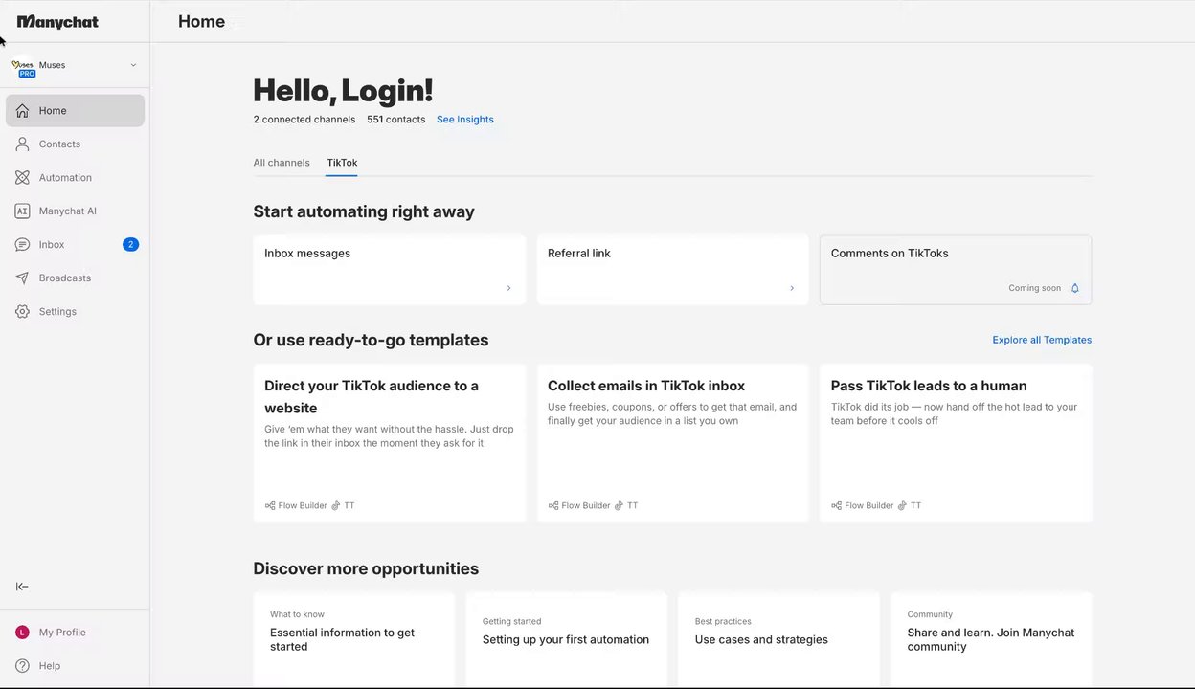Click the bell icon next to Coming soon
The image size is (1195, 689).
point(1074,288)
